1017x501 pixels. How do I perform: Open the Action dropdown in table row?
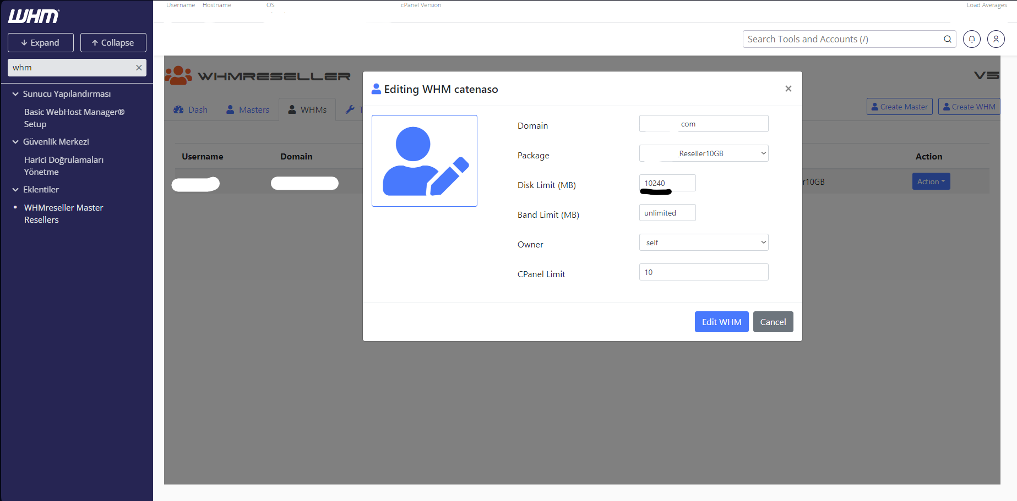click(x=931, y=181)
